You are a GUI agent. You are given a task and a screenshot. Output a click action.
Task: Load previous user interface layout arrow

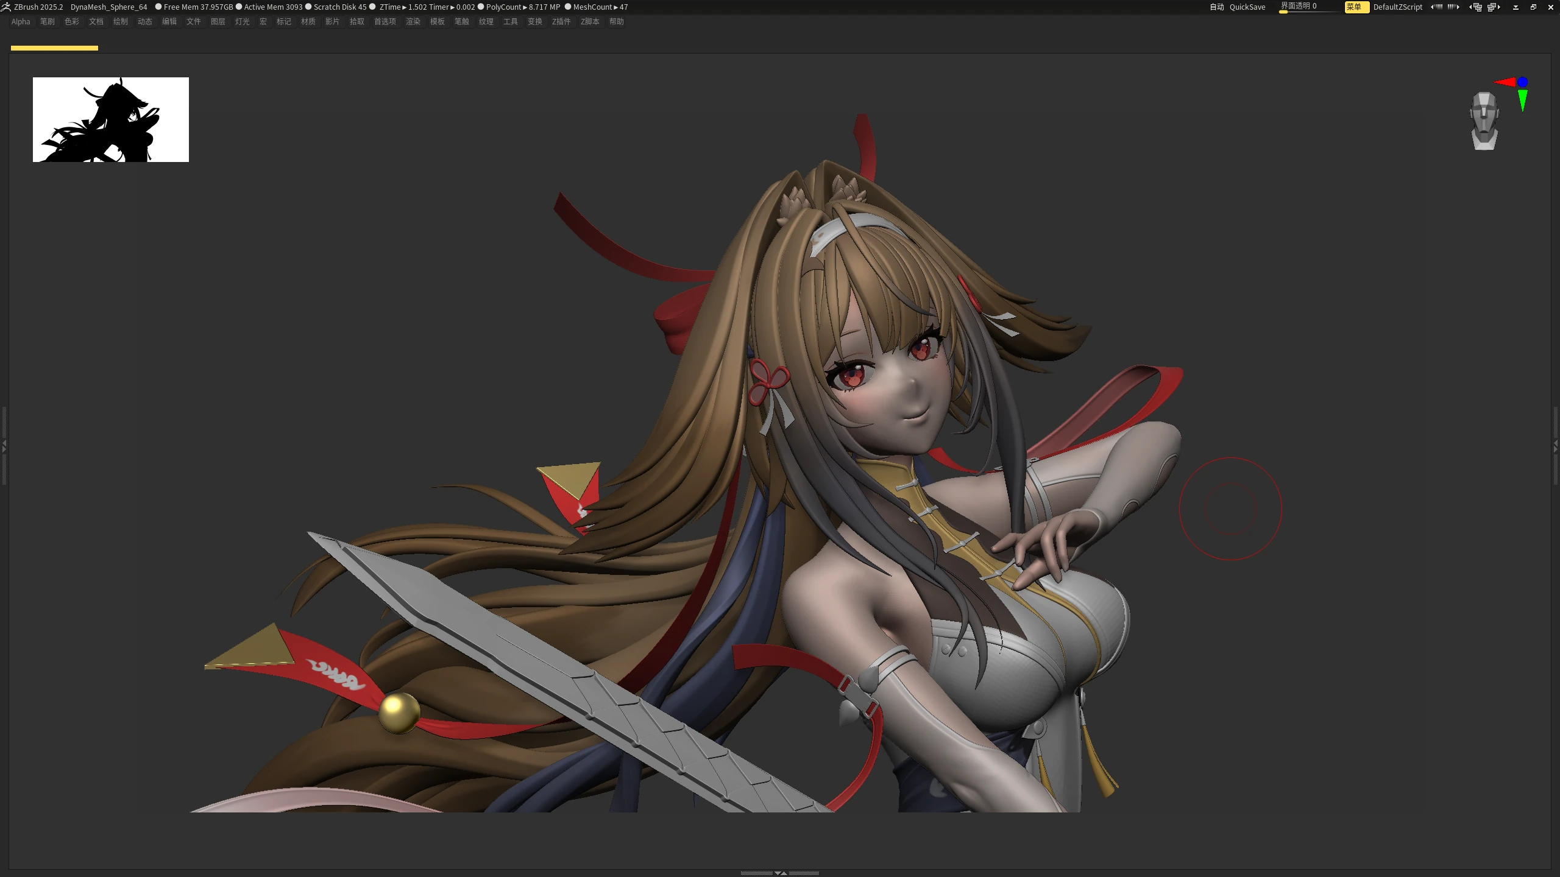tap(1475, 7)
